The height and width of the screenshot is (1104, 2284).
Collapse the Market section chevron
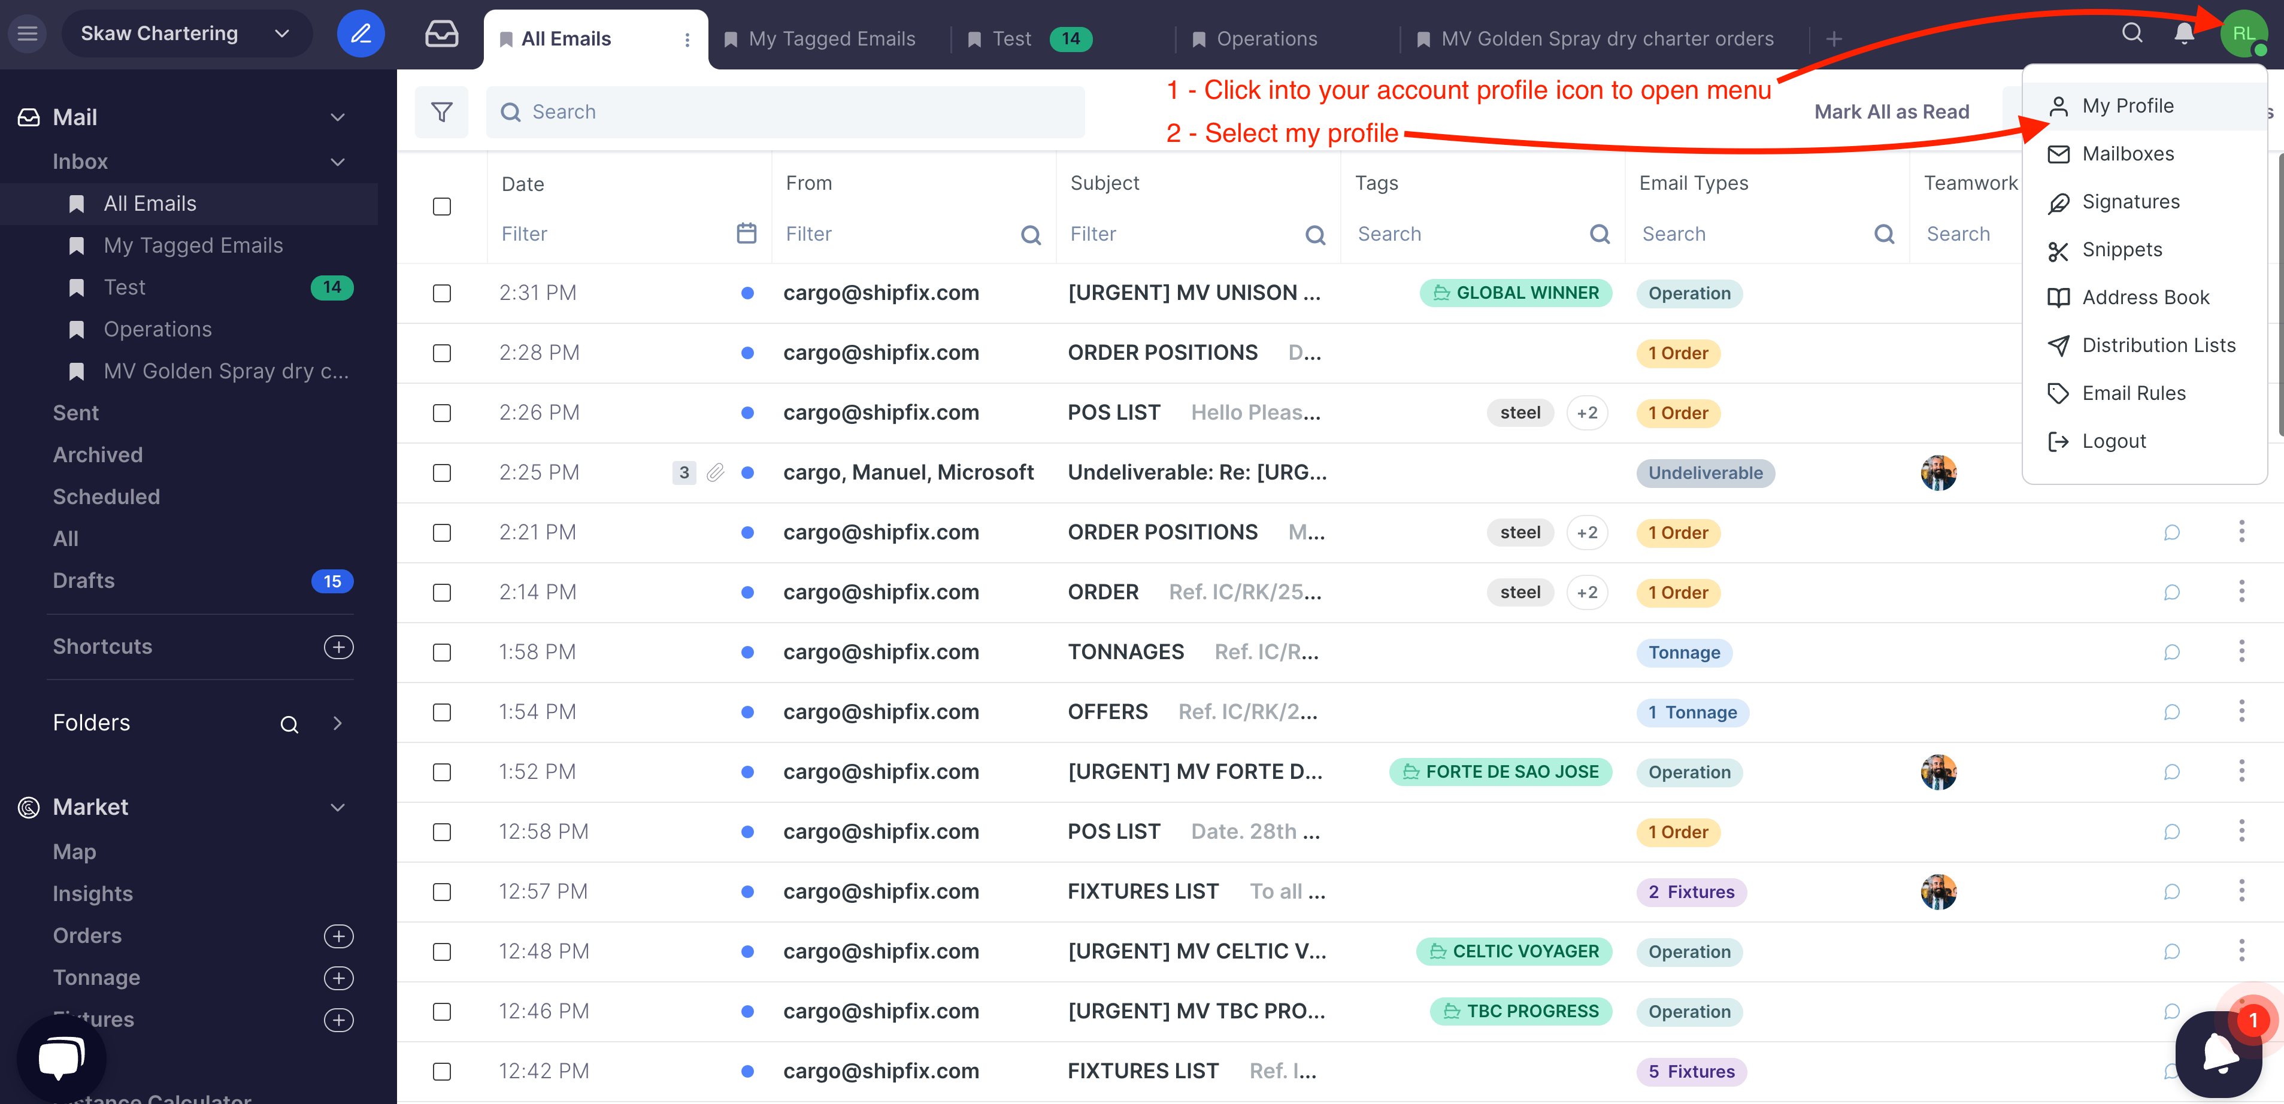(337, 807)
